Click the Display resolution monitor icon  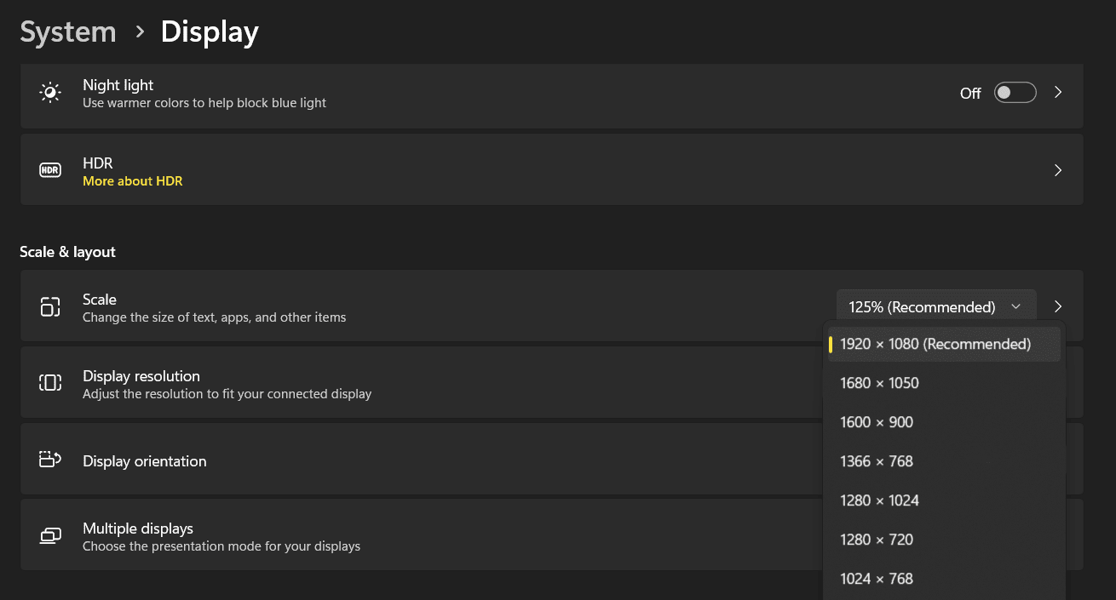49,382
